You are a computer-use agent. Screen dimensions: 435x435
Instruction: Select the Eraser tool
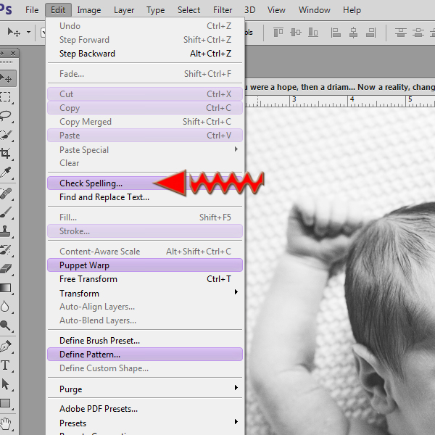click(x=6, y=268)
